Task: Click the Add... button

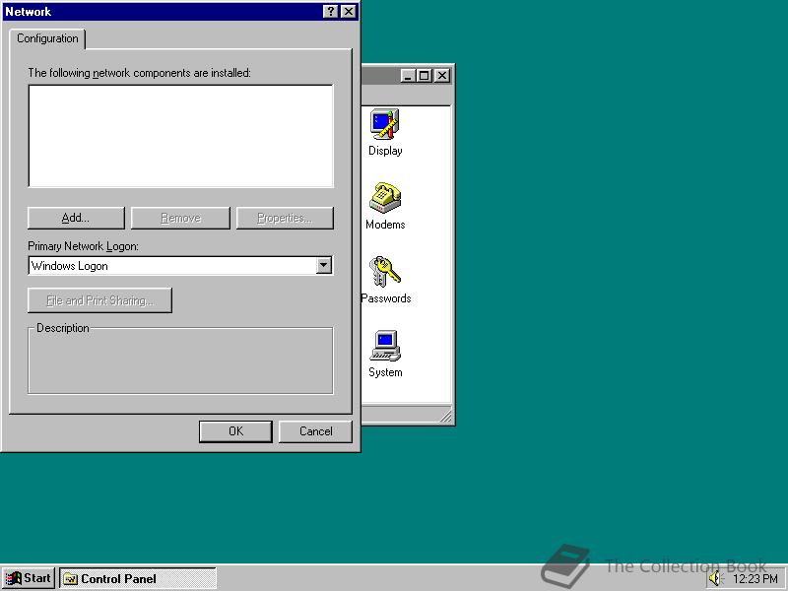Action: click(76, 218)
